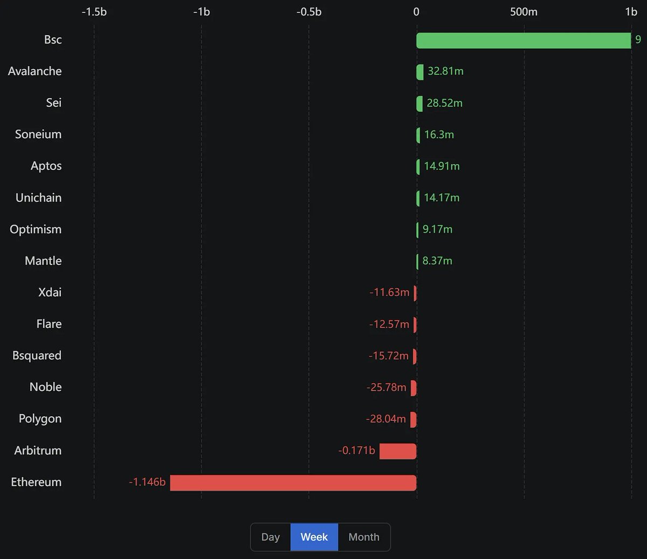The height and width of the screenshot is (559, 647).
Task: Click the Avalanche chain label
Action: (35, 71)
